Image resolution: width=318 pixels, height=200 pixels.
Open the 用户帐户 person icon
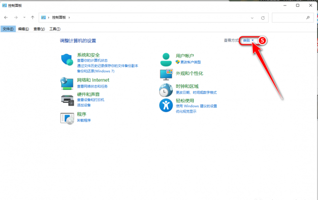click(166, 60)
